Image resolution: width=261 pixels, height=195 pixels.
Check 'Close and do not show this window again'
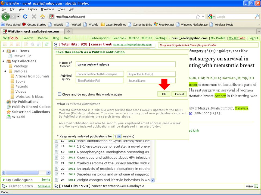click(x=60, y=94)
